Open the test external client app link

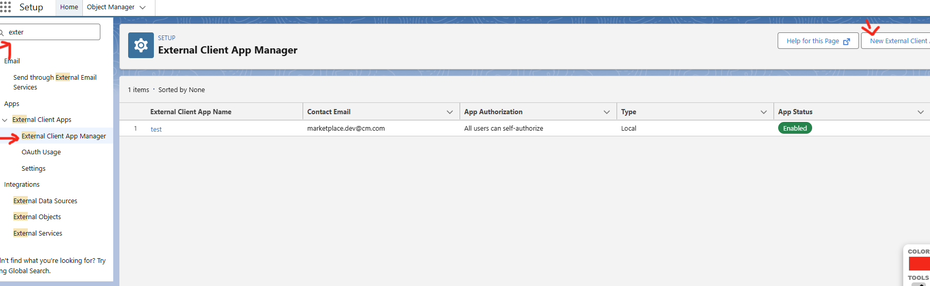(x=156, y=129)
